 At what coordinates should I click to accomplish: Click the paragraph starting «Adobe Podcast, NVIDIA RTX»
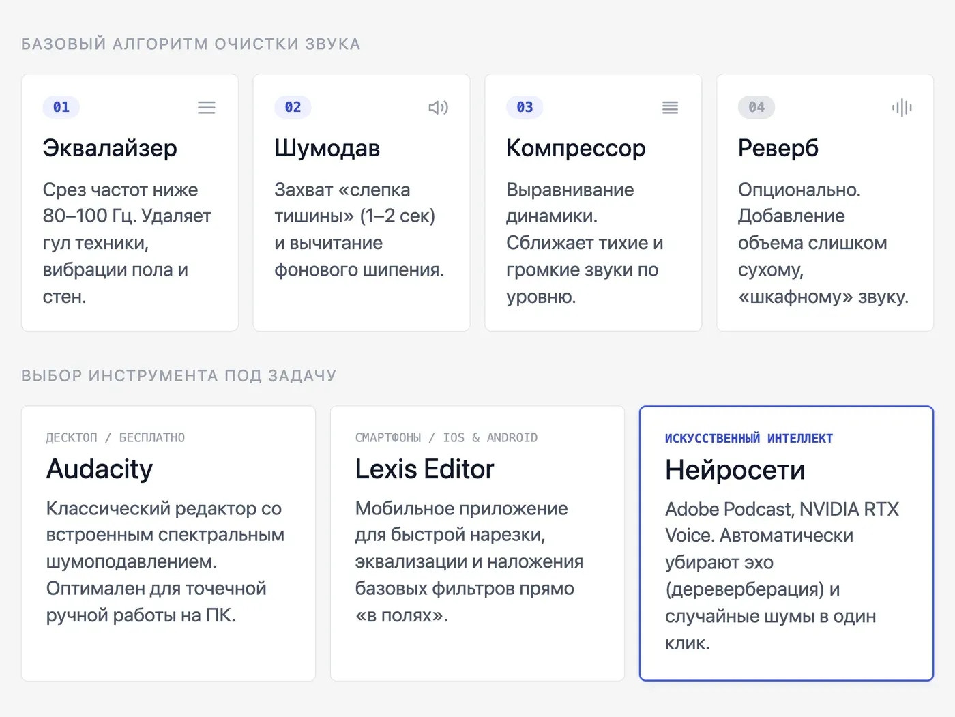pyautogui.click(x=782, y=576)
